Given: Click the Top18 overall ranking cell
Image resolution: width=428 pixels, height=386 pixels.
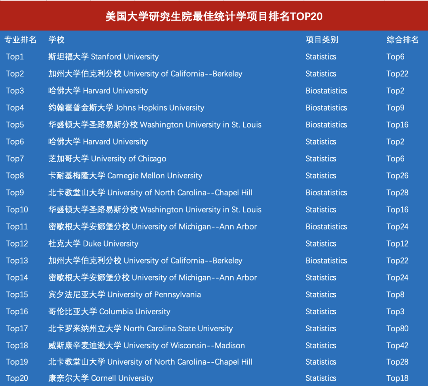Looking at the screenshot, I should [397, 378].
